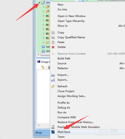Choose Go Into from the context menu

pos(62,10)
